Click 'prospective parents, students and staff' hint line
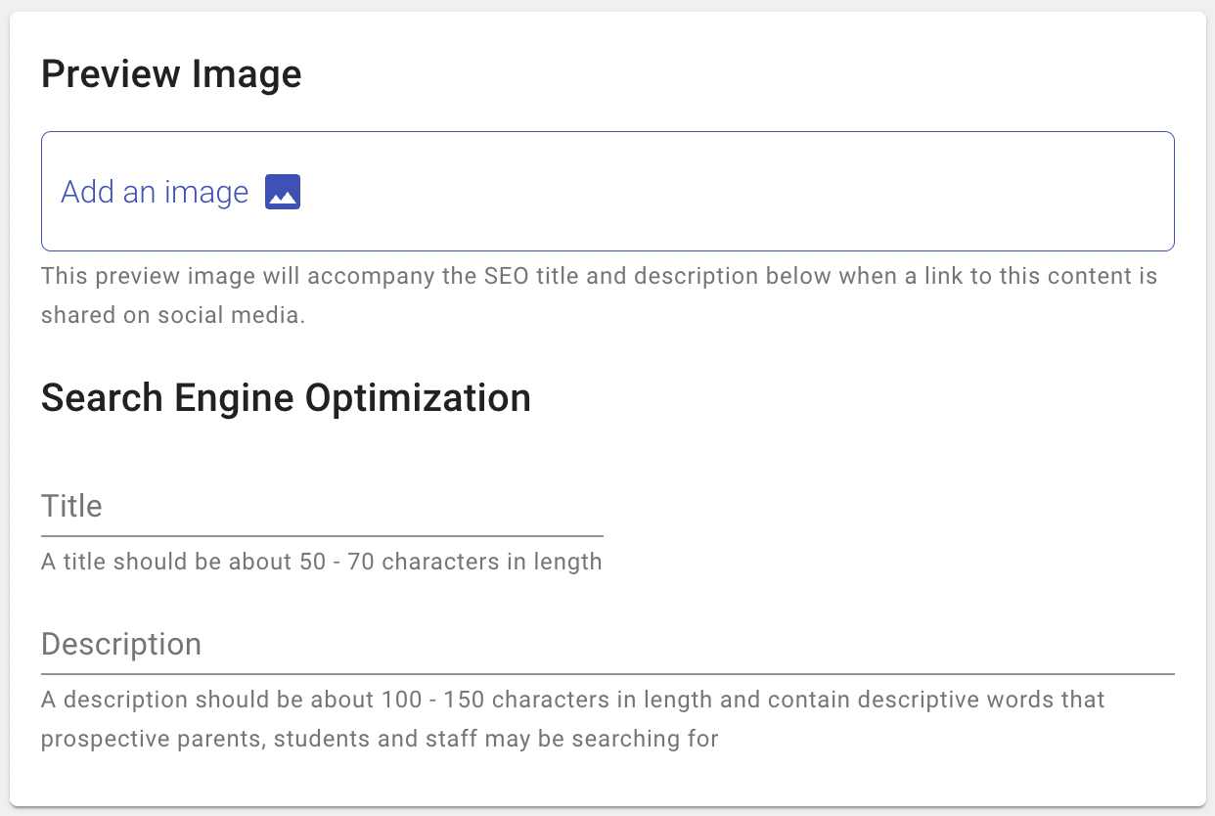The width and height of the screenshot is (1215, 816). click(380, 739)
